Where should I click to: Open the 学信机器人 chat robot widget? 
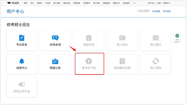click(177, 38)
